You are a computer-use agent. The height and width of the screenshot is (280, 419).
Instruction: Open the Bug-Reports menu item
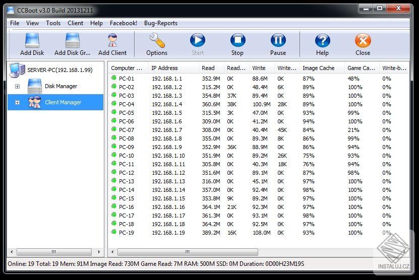pos(161,23)
